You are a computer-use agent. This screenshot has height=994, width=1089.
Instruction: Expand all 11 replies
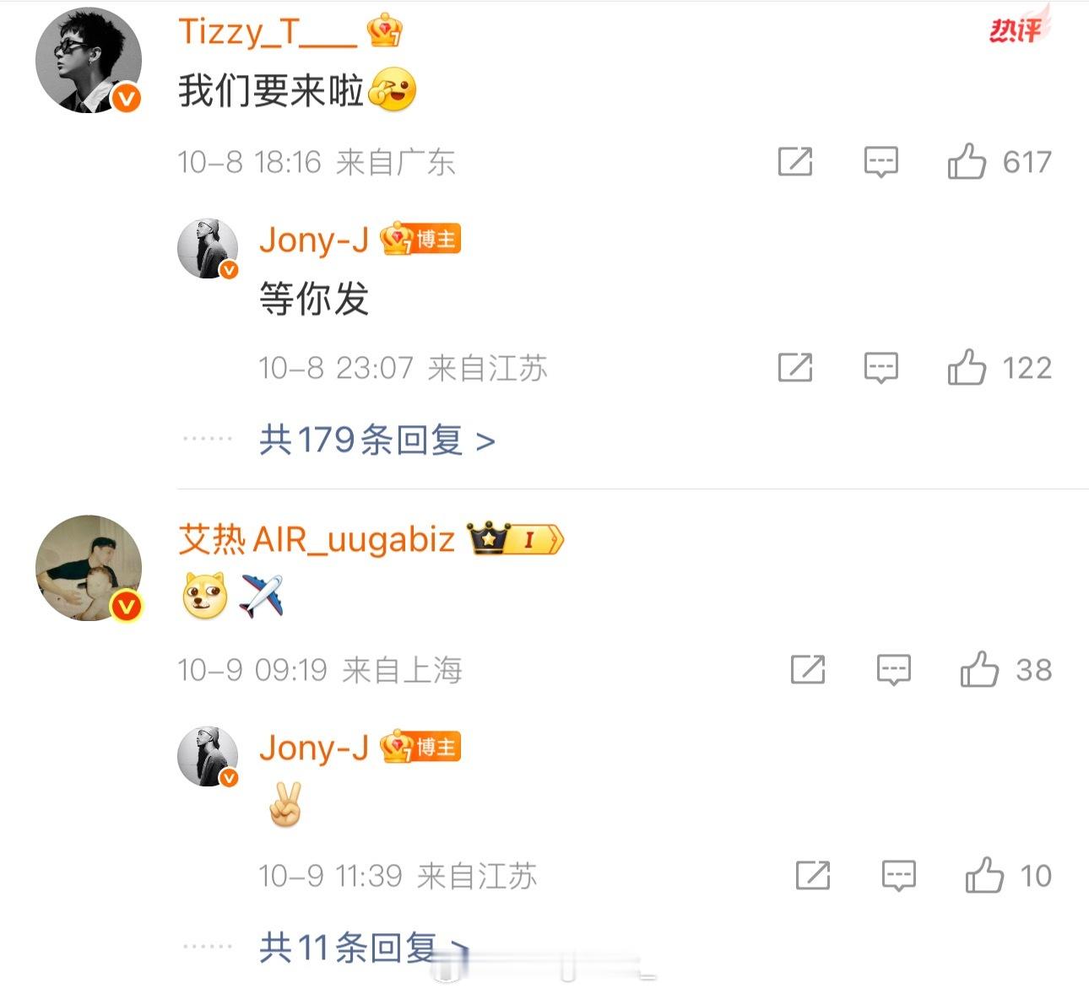tap(363, 948)
